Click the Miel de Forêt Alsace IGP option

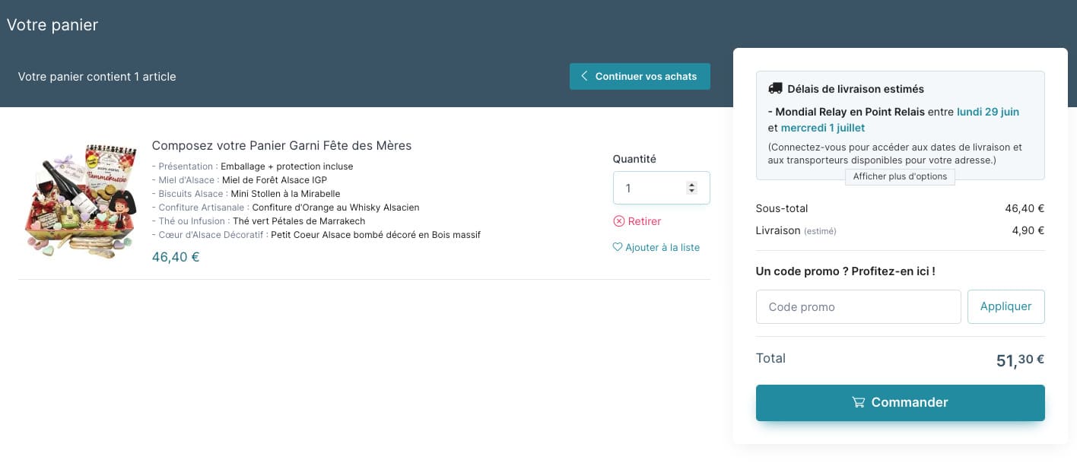click(275, 180)
